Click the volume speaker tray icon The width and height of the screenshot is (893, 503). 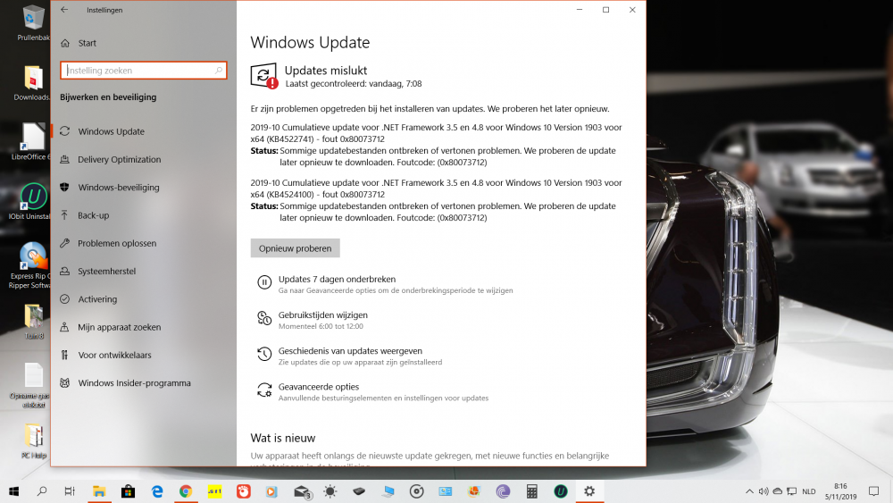(x=764, y=491)
